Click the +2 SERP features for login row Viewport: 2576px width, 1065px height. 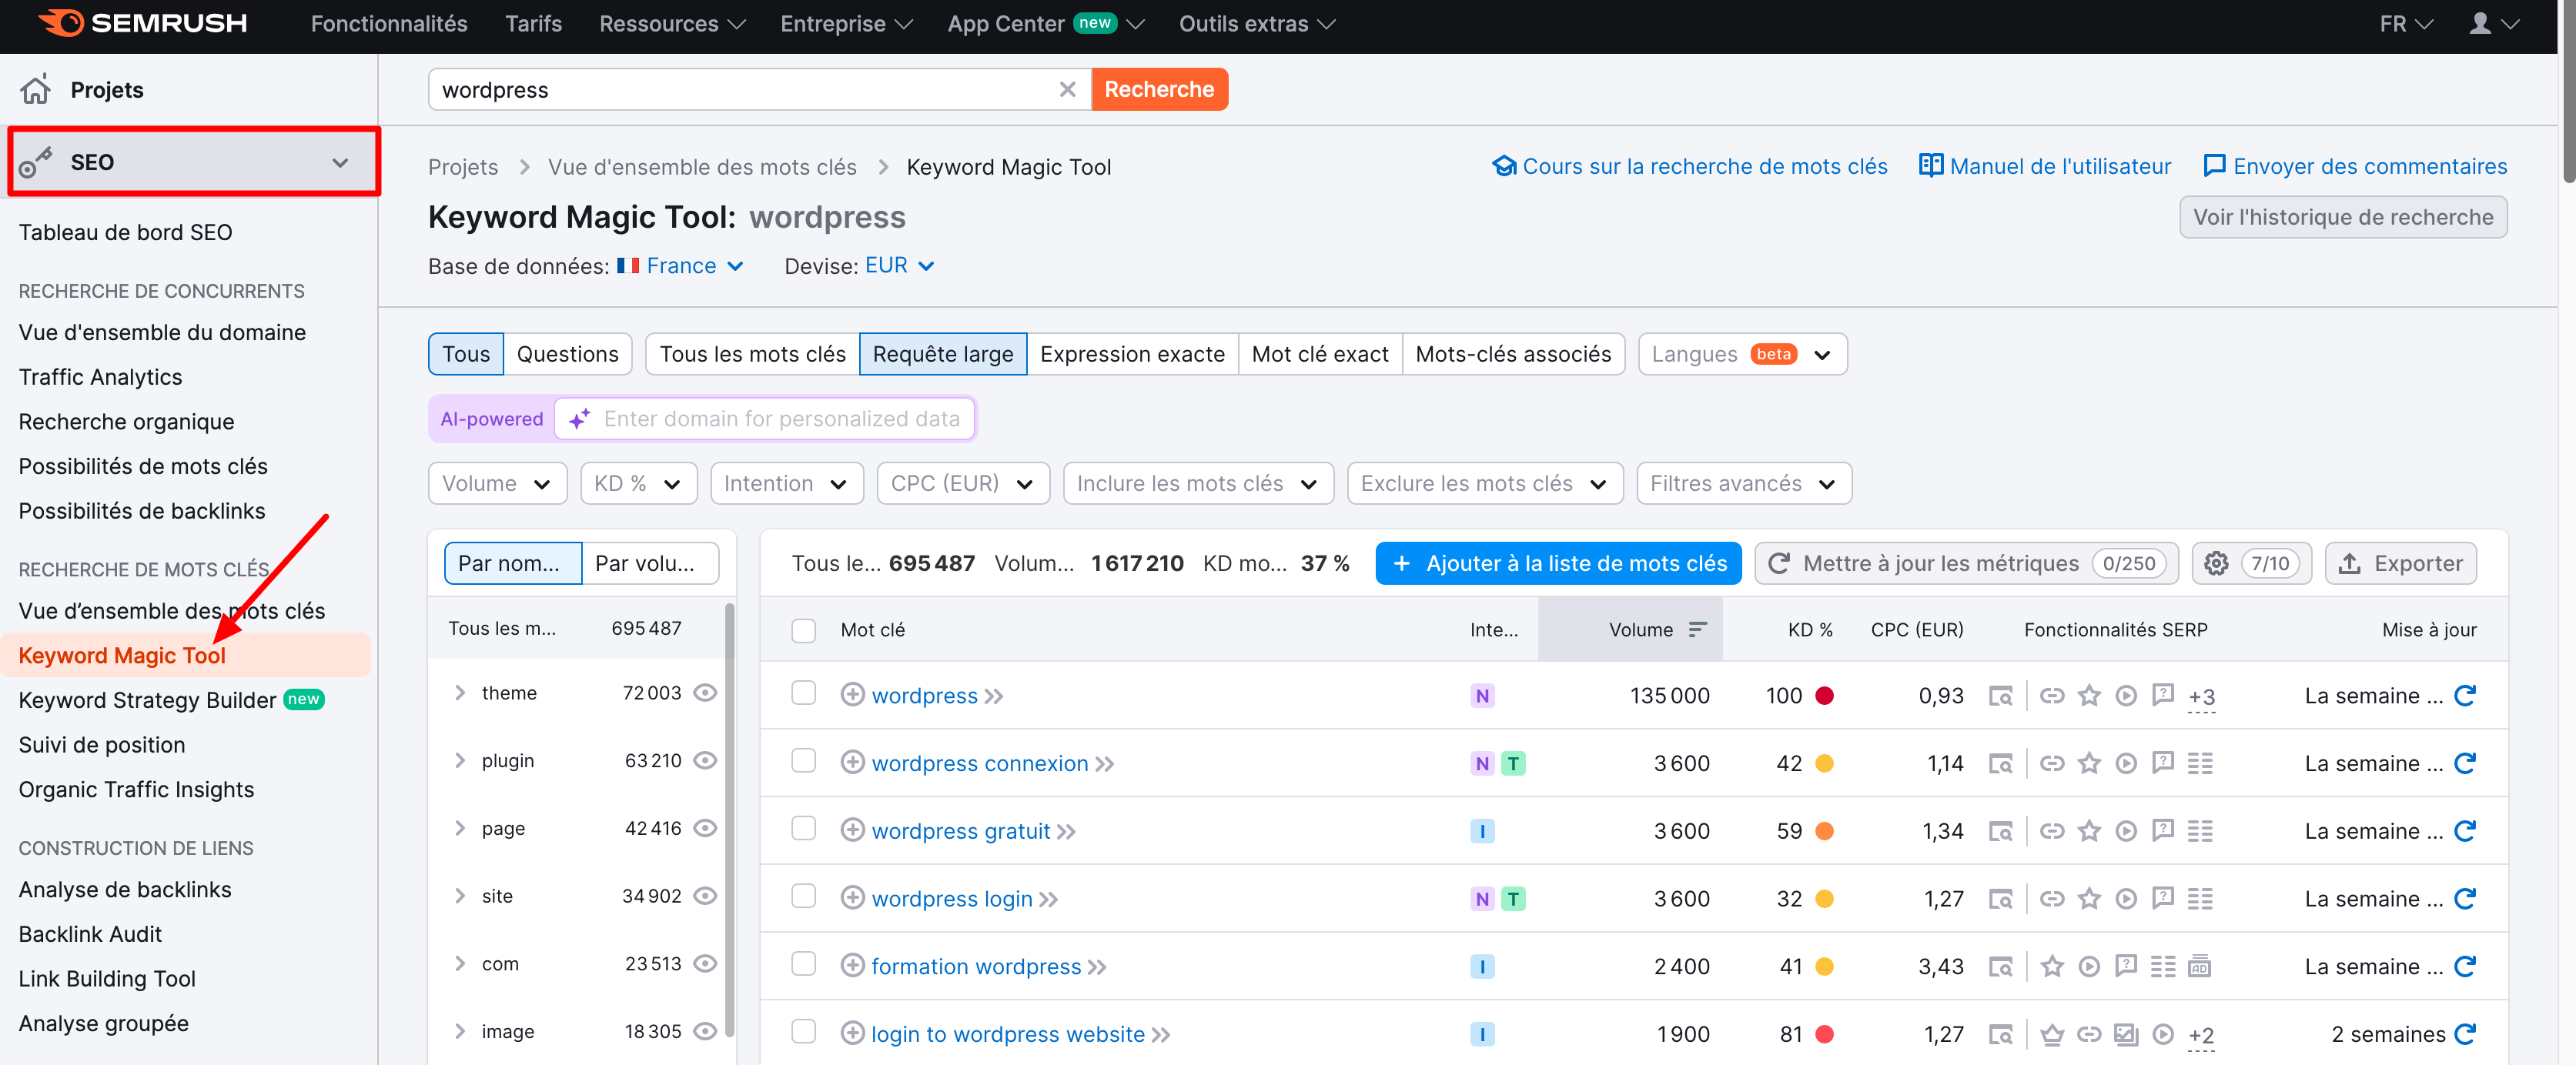pyautogui.click(x=2201, y=1036)
